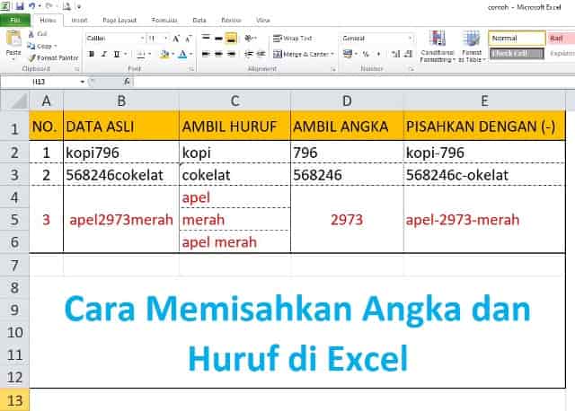Apply the font color A

182,54
